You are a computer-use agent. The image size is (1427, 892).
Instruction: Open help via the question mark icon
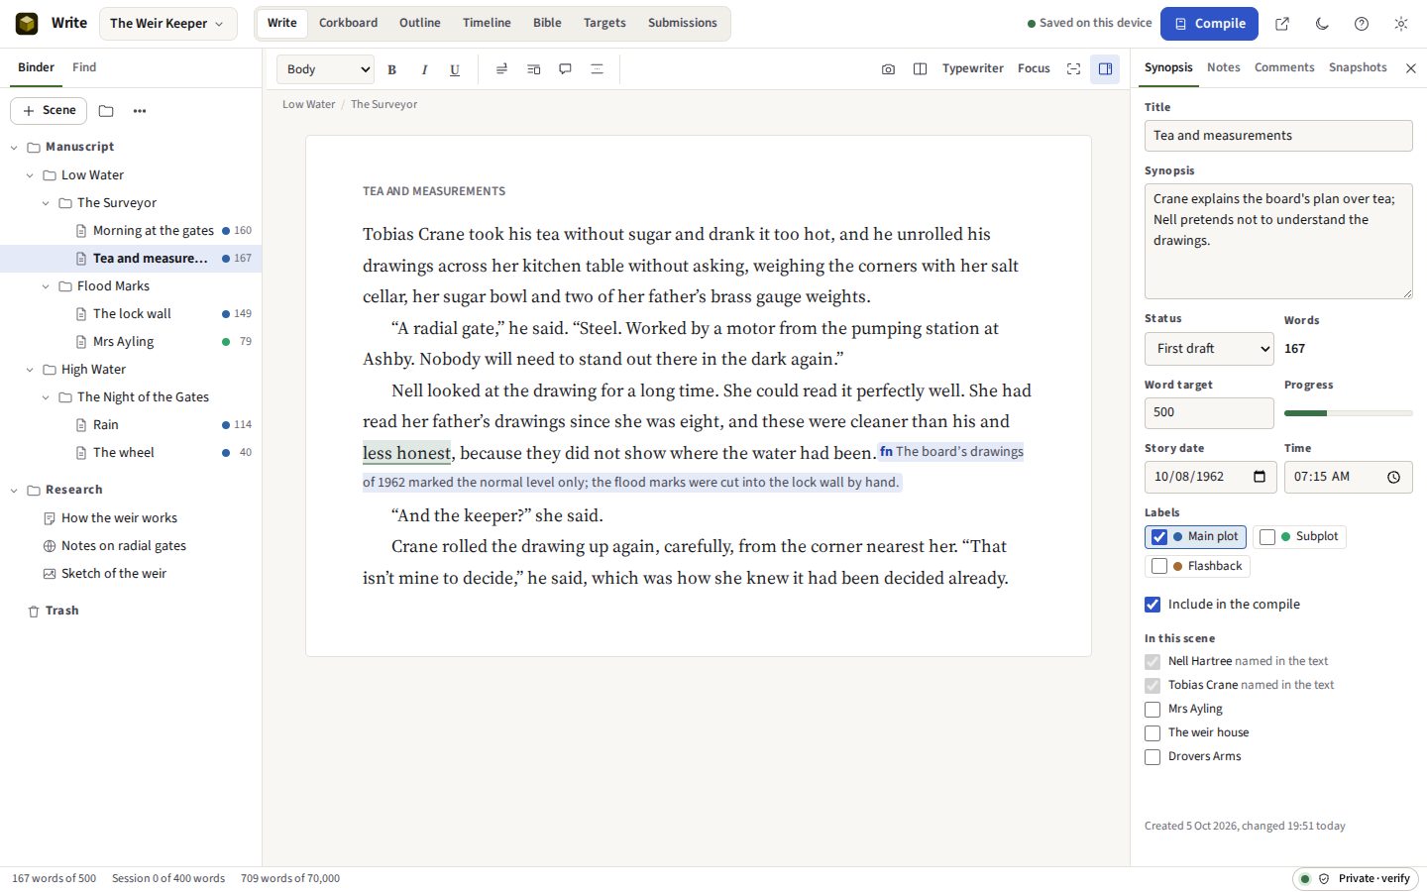click(x=1362, y=24)
